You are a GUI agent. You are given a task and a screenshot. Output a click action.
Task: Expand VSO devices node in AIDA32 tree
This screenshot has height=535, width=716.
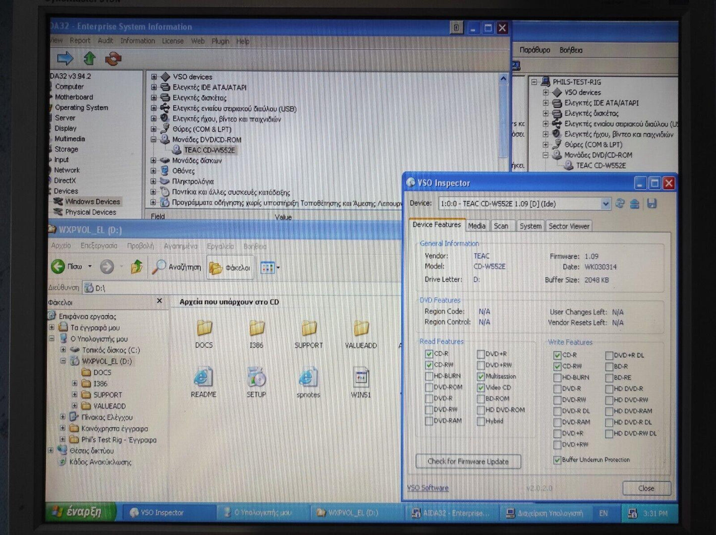[x=154, y=77]
